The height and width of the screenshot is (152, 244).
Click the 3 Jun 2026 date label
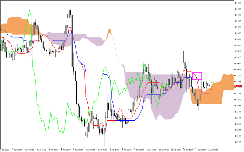tap(5, 150)
